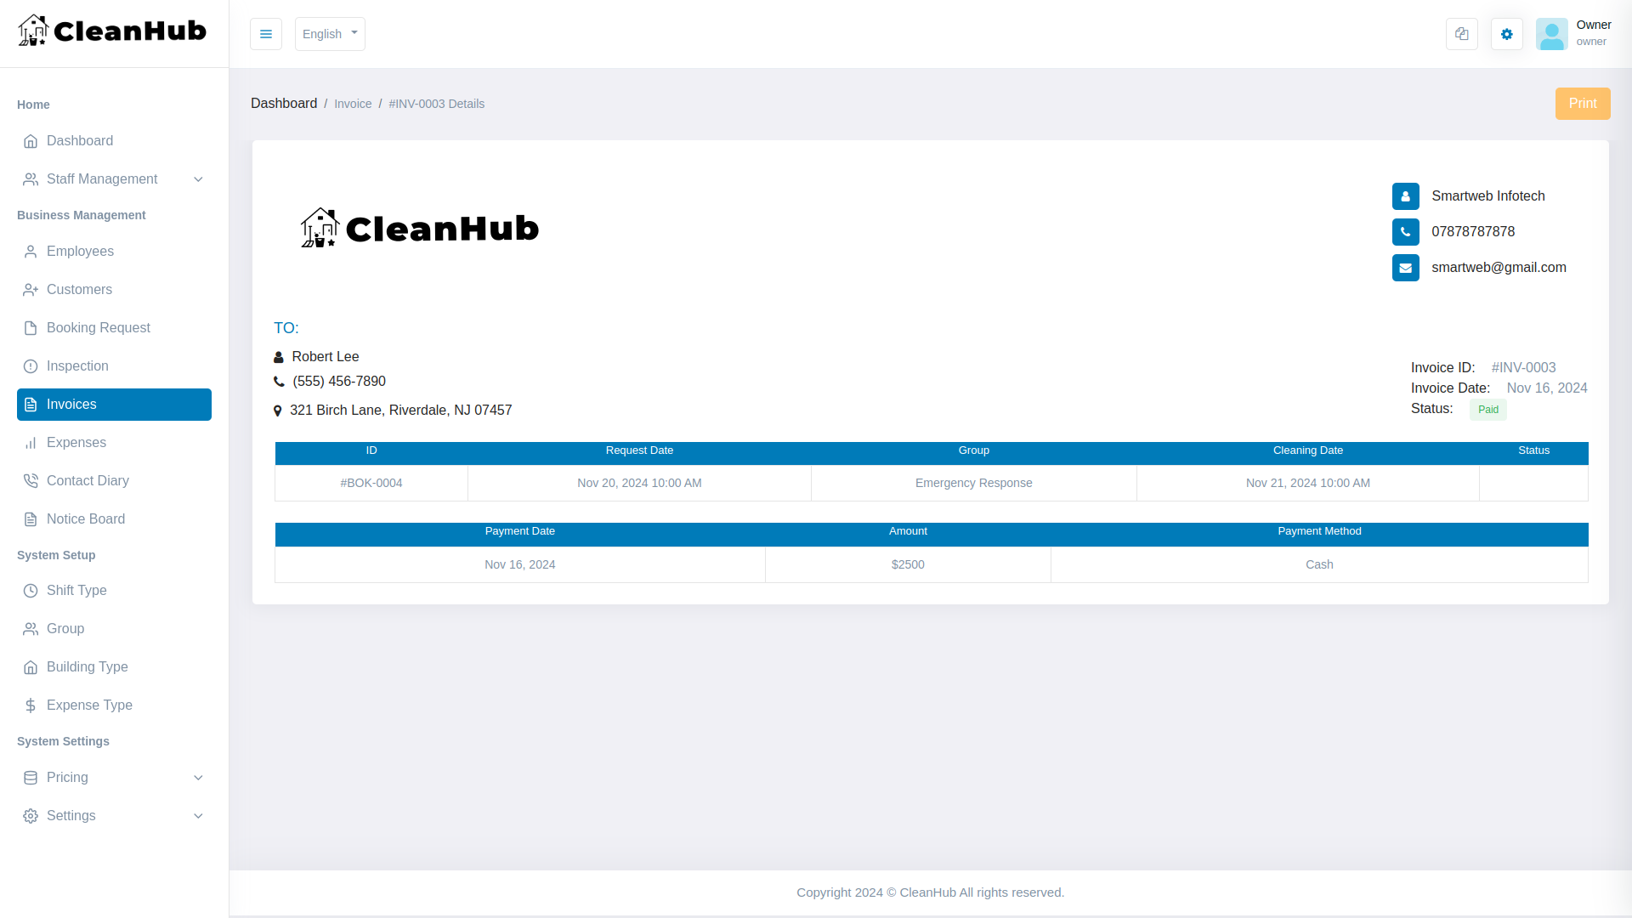Screen dimensions: 1632x918
Task: Open Contact Diary from sidebar
Action: (88, 480)
